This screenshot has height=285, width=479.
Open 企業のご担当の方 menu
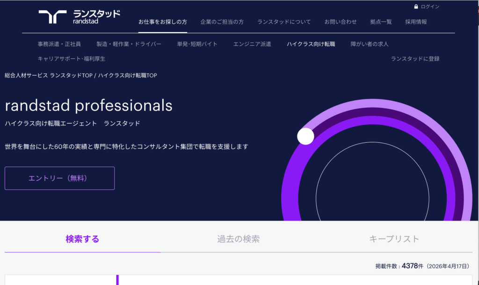click(x=222, y=22)
